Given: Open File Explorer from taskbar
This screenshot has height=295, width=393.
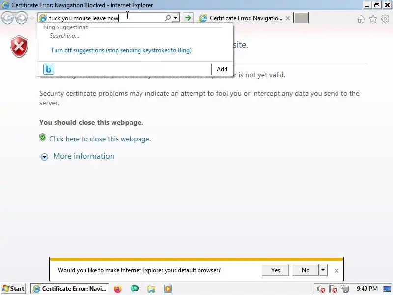Looking at the screenshot, I should click(151, 289).
